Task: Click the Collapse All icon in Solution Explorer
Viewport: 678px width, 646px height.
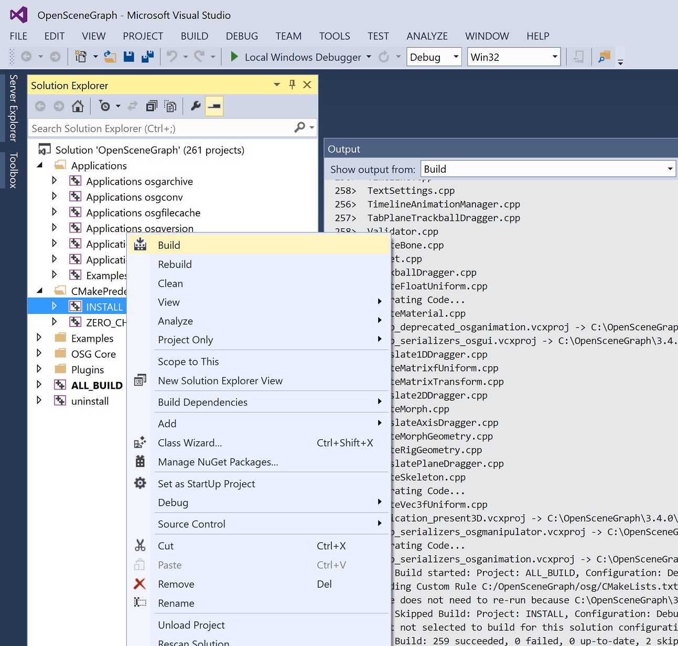Action: point(152,106)
